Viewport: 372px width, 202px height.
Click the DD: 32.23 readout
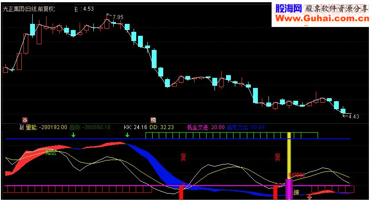tap(161, 127)
